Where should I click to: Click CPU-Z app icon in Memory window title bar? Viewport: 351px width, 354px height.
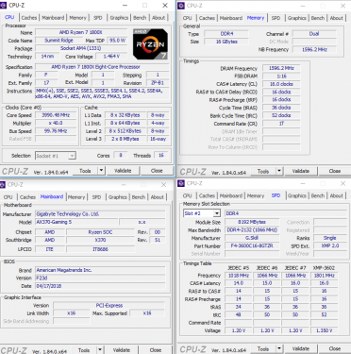181,6
